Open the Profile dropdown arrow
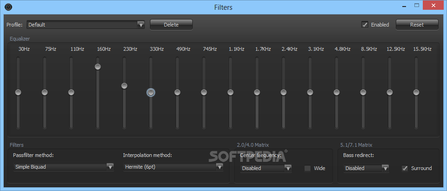 (141, 25)
